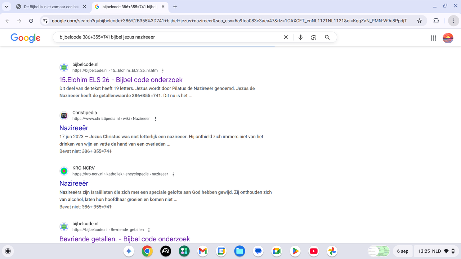This screenshot has height=259, width=461.
Task: Switch to the 'De Bijbel is niet zomaar' tab
Action: [51, 7]
